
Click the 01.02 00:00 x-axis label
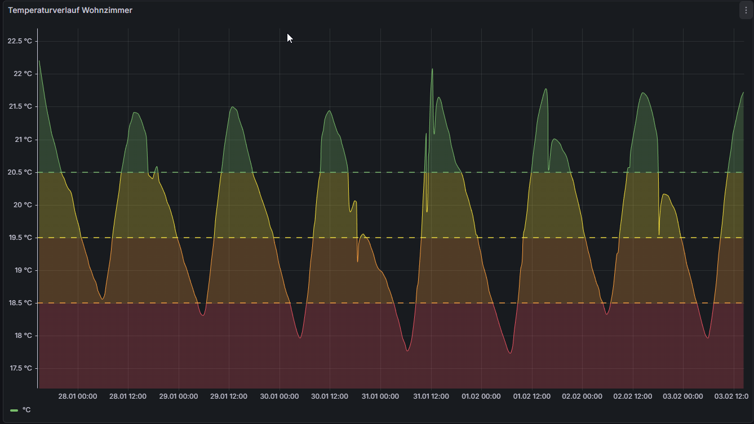481,396
